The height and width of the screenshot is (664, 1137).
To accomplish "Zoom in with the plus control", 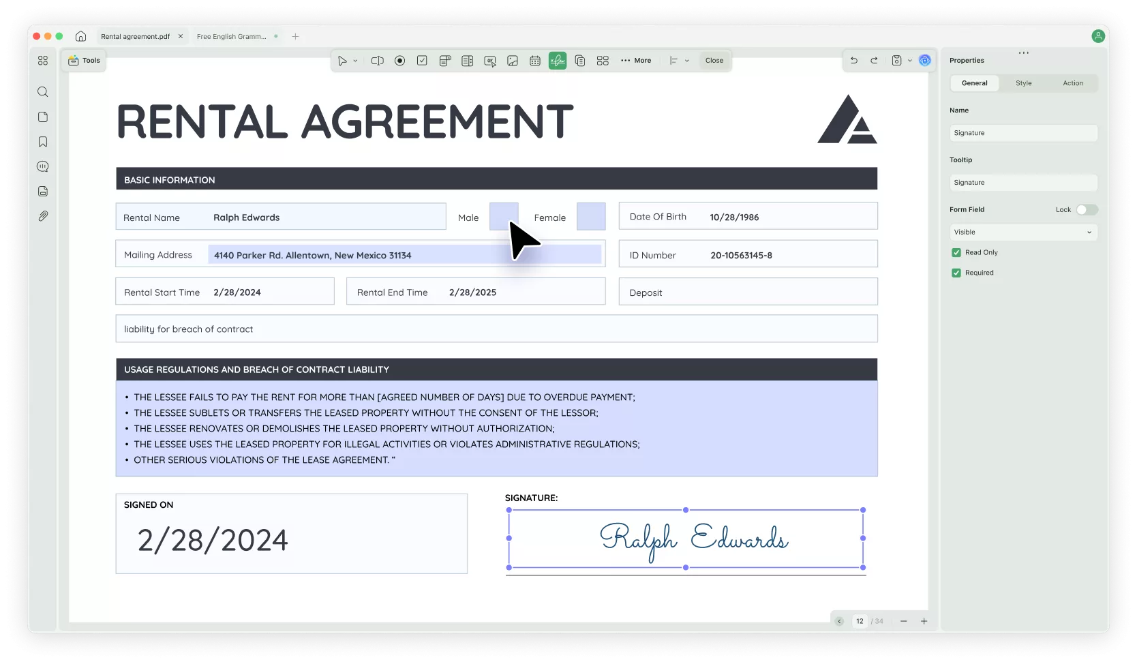I will tap(924, 621).
